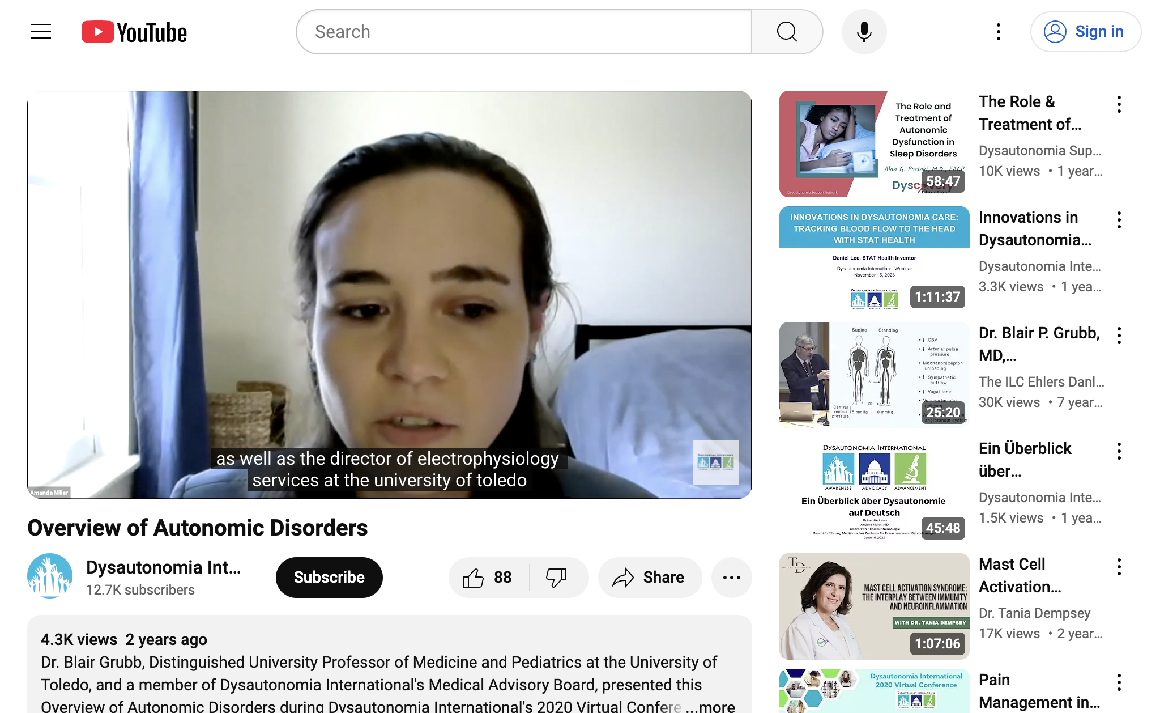The height and width of the screenshot is (713, 1160).
Task: Click 'Dysautonomia Inte...' under Innovations video
Action: click(x=1040, y=266)
